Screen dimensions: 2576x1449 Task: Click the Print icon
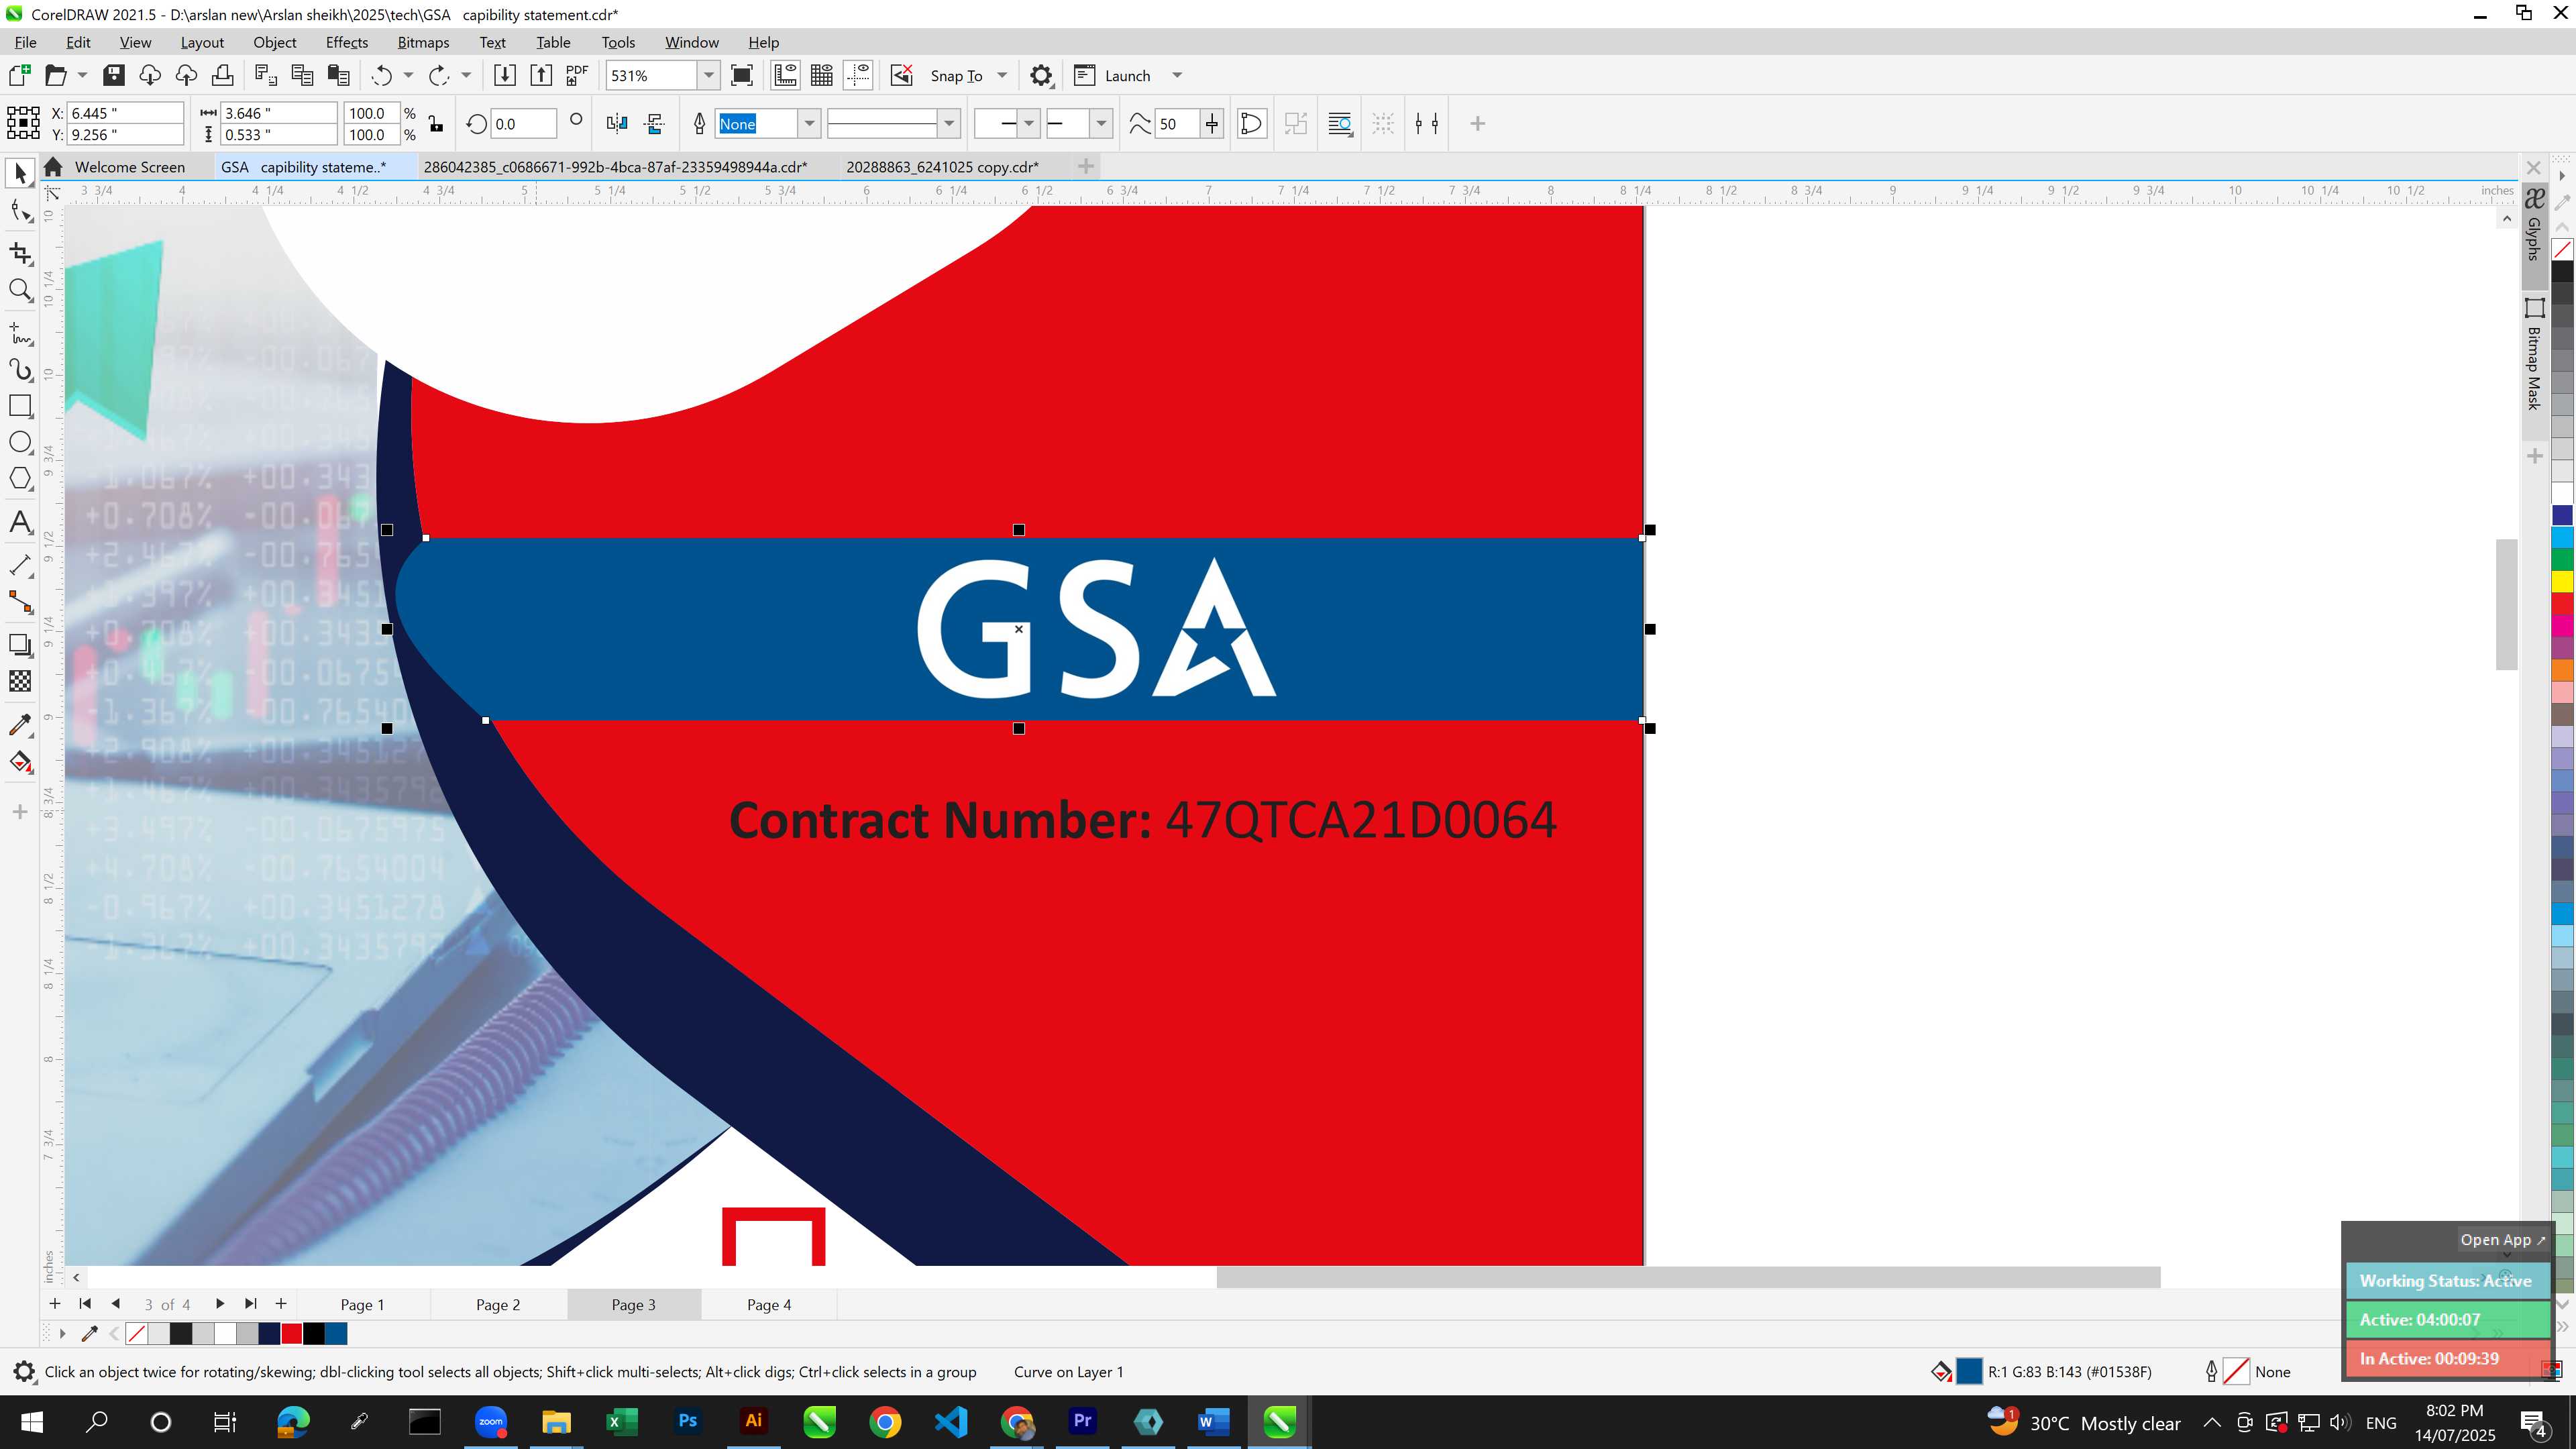[x=222, y=76]
